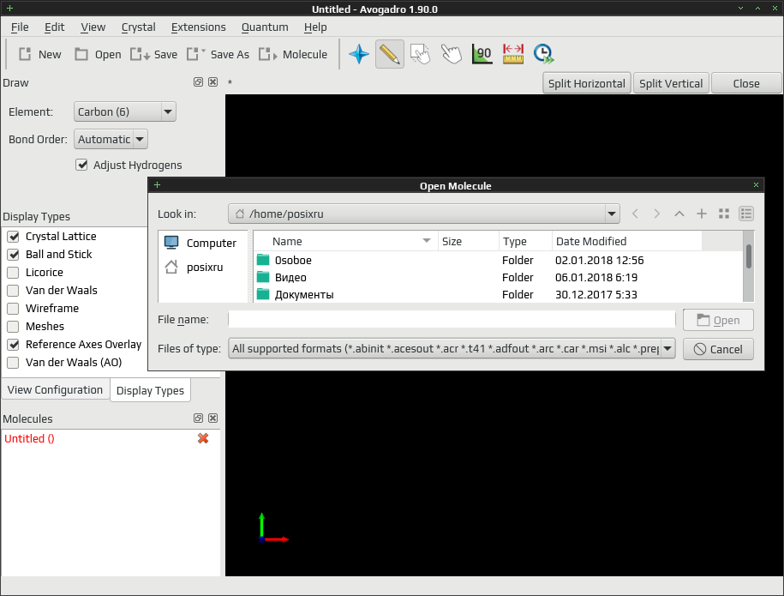The width and height of the screenshot is (784, 596).
Task: Sort files by Name column header
Action: pyautogui.click(x=345, y=242)
